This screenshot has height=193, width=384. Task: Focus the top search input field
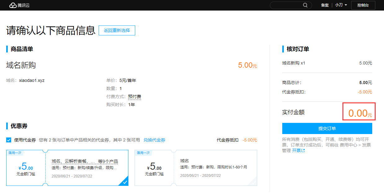point(286,5)
